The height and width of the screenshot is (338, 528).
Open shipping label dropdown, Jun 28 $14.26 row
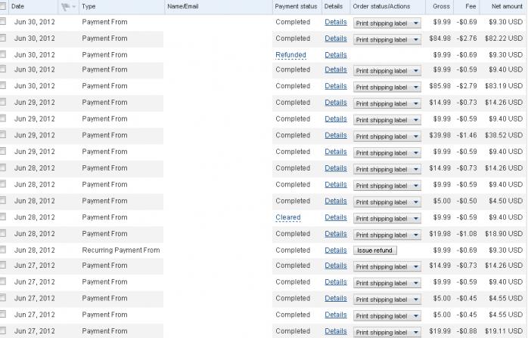(x=387, y=169)
